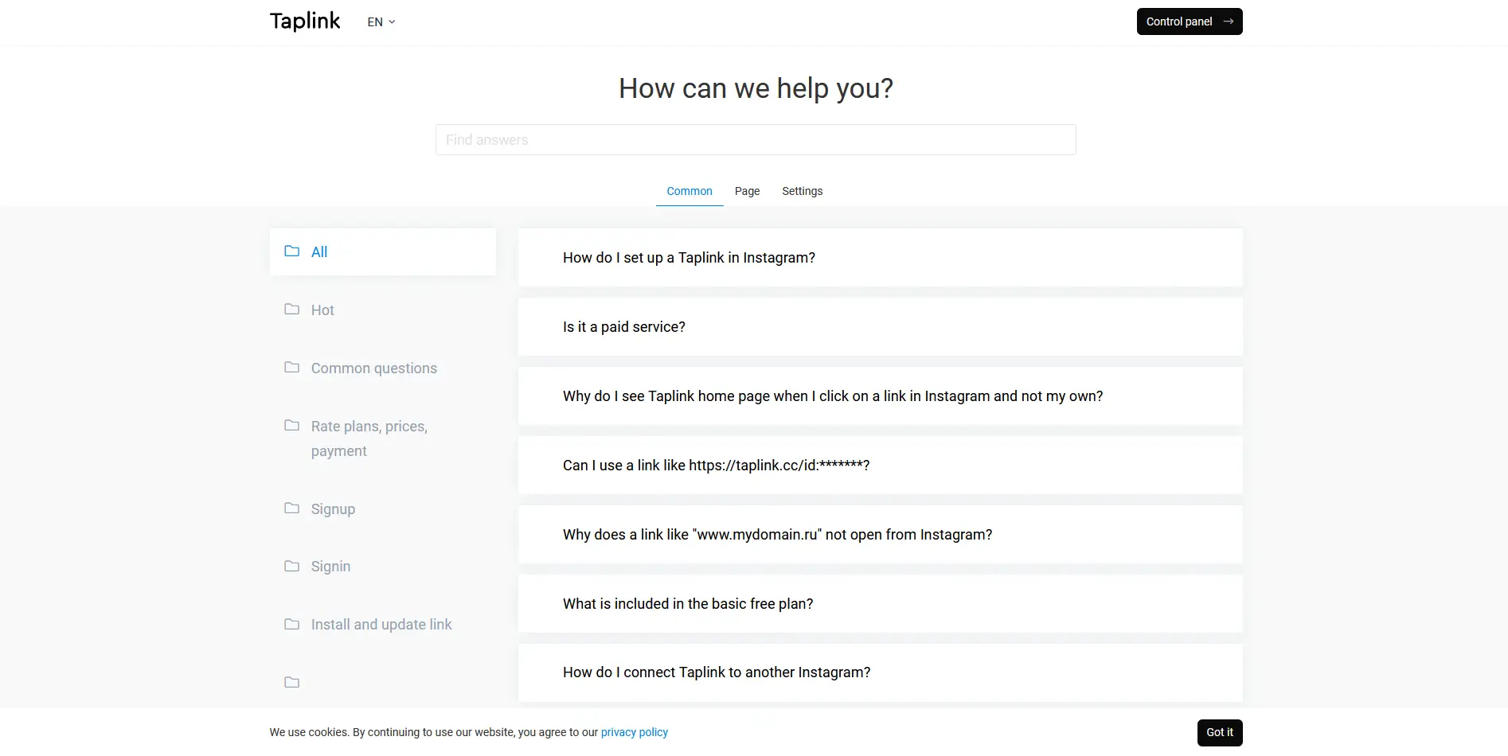Open the EN language dropdown
Viewport: 1508px width, 756px height.
point(381,22)
